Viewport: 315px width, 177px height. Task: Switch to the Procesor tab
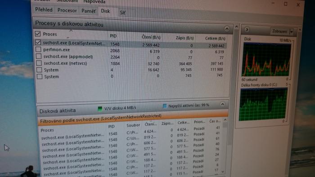tap(67, 10)
